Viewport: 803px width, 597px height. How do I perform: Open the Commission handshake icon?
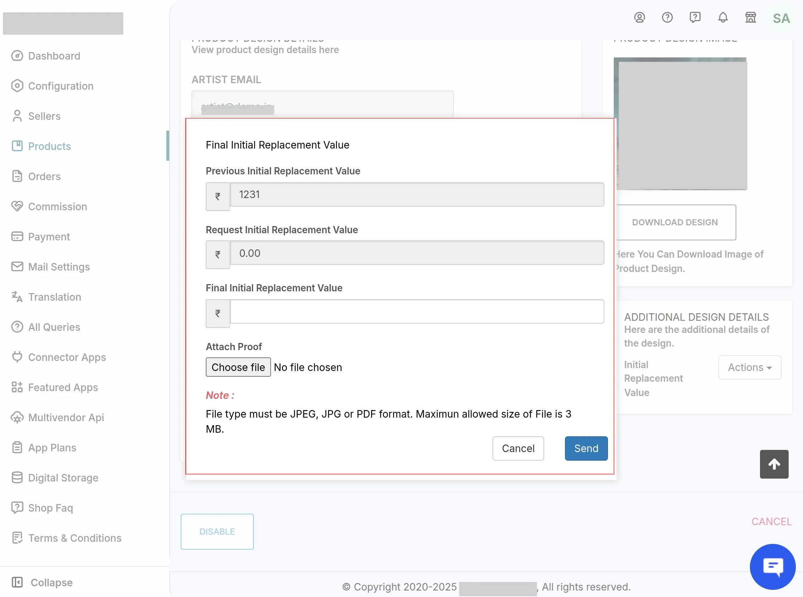[17, 206]
